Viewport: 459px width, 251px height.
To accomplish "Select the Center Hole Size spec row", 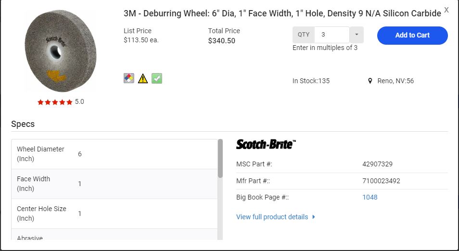I will [115, 213].
